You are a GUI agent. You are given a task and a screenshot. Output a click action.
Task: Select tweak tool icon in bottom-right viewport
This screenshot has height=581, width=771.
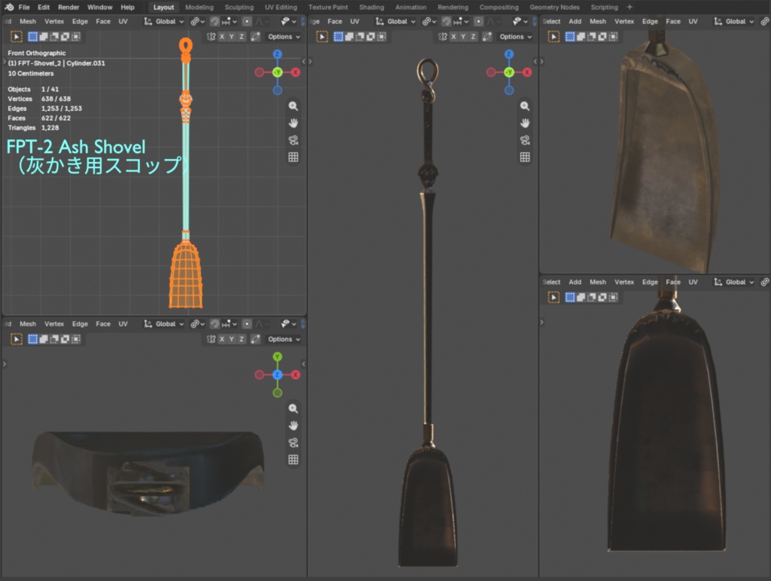click(x=553, y=298)
